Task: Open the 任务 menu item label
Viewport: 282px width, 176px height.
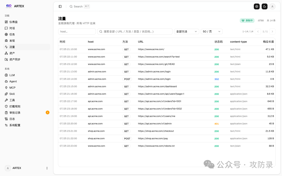Action: point(12,34)
